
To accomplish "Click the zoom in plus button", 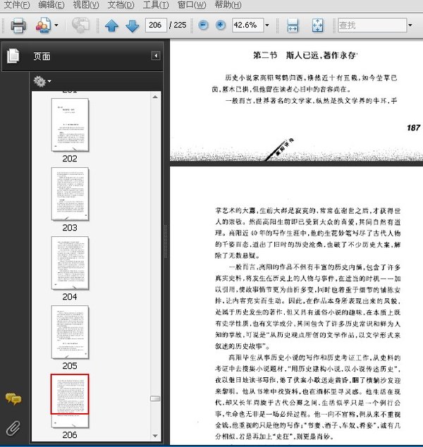I will [221, 25].
